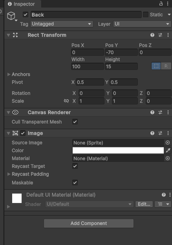This screenshot has width=172, height=245.
Task: Toggle constrained proportions link on Scale
Action: point(66,101)
